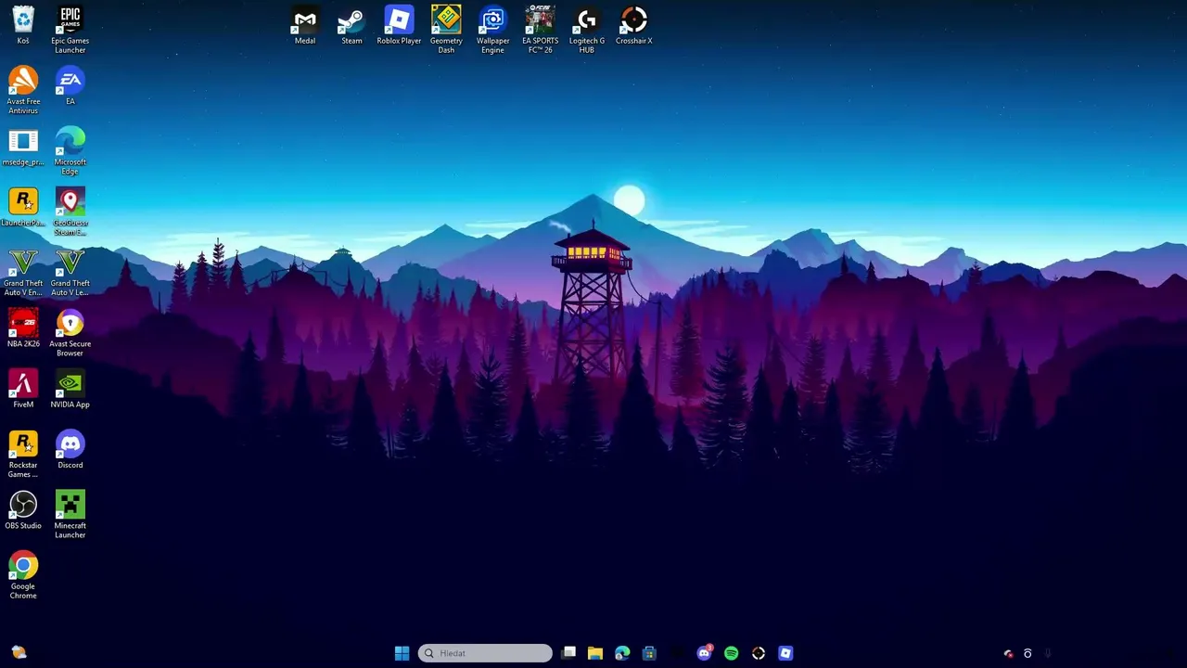Launch the Geometry Dash desktop icon
Viewport: 1187px width, 668px height.
pos(446,30)
